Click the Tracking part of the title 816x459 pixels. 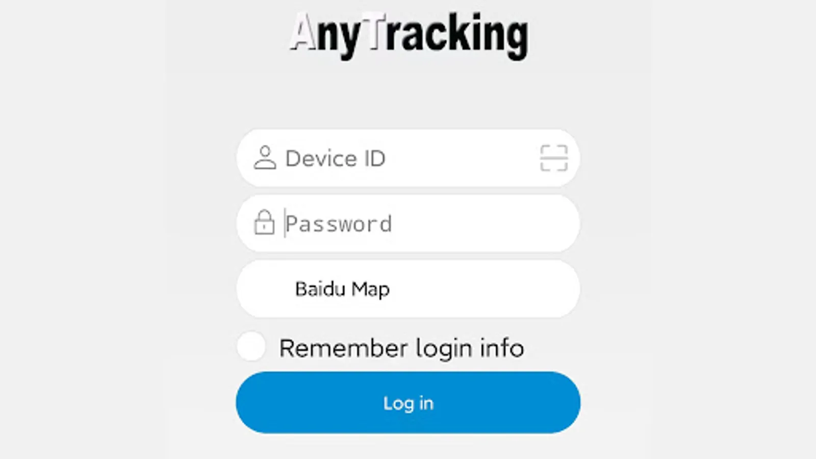tap(449, 35)
